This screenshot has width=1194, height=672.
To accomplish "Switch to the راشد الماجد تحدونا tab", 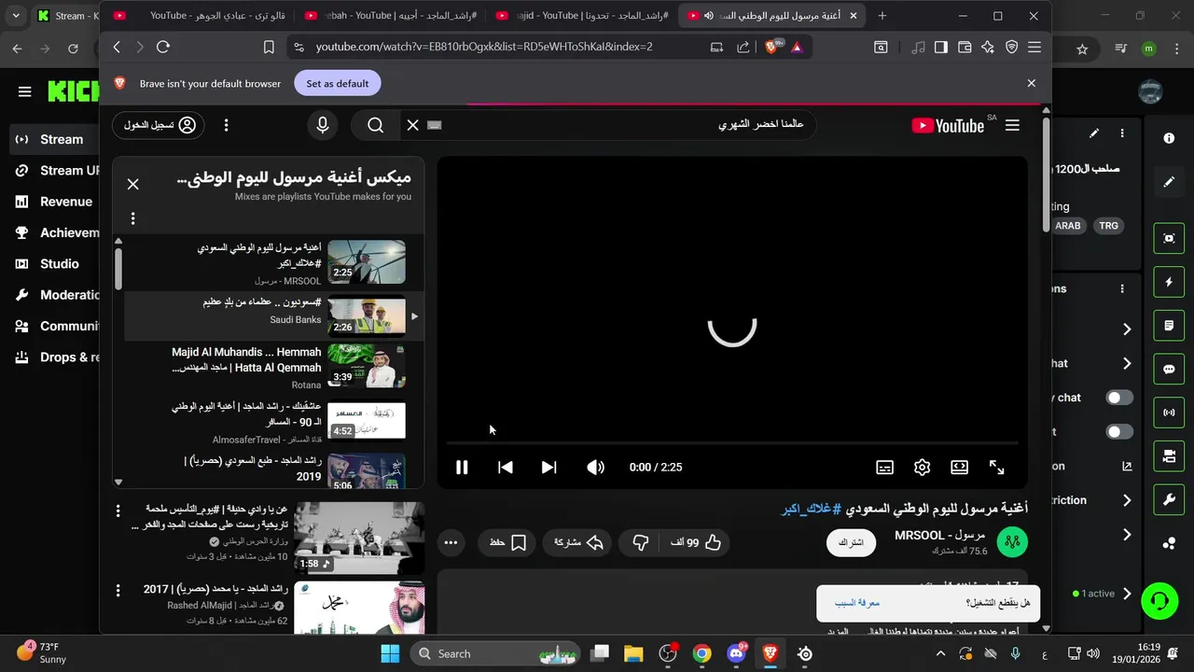I will [x=580, y=16].
